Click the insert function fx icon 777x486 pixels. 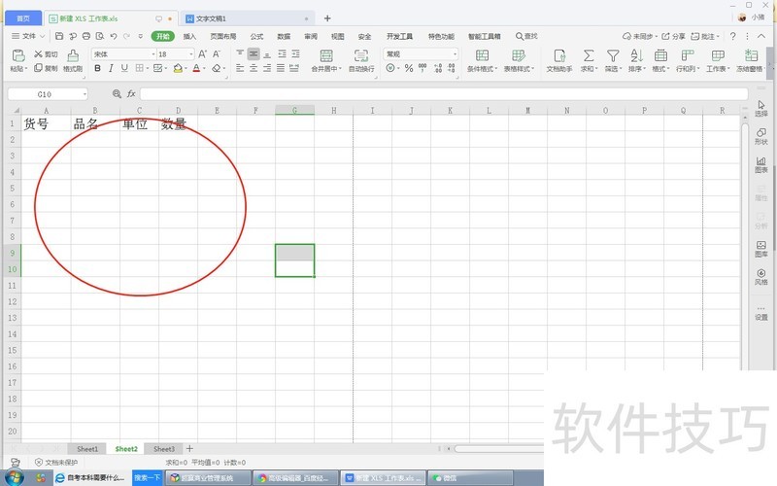(131, 93)
